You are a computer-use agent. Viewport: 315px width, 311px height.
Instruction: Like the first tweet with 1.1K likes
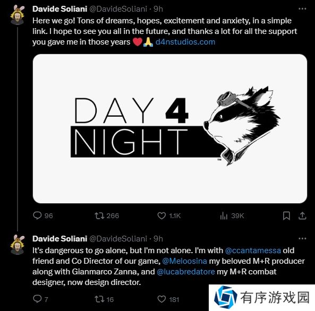(x=161, y=215)
